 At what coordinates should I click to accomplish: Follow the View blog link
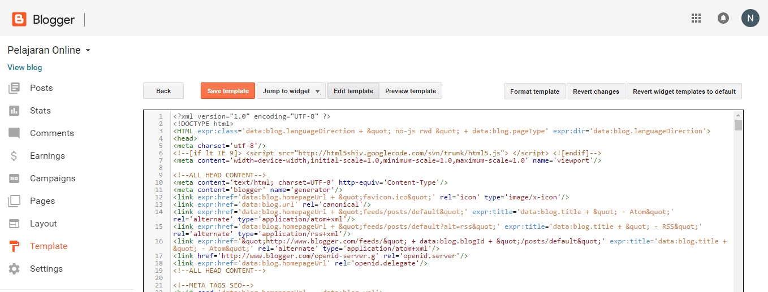[x=25, y=67]
